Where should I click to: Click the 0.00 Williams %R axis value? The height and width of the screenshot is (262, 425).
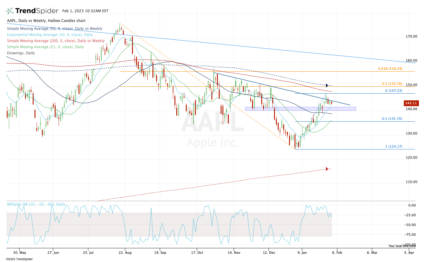412,205
